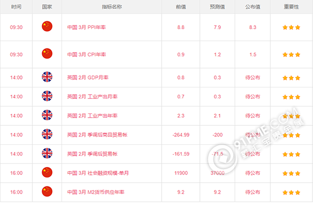Click UK flag in 工业产出年率 row
The height and width of the screenshot is (203, 313).
click(47, 115)
